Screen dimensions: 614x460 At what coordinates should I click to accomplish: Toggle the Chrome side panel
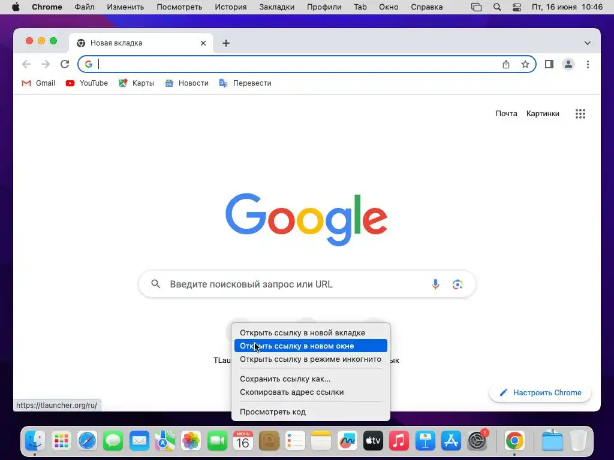(x=549, y=64)
